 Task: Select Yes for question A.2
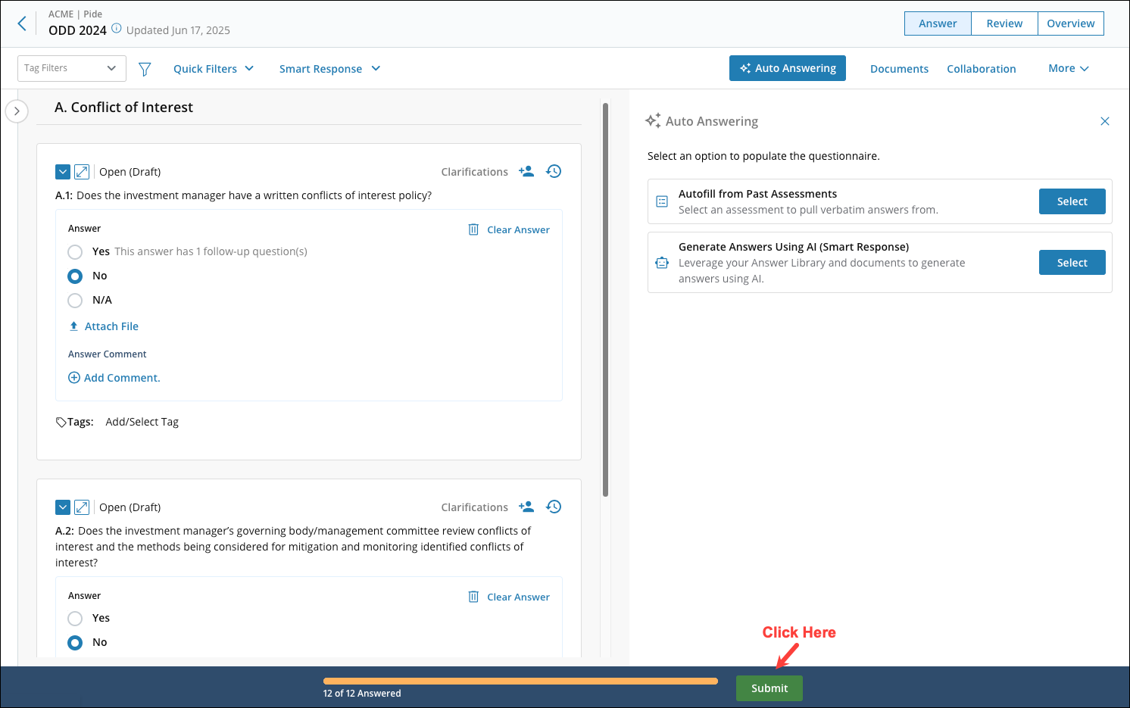tap(75, 618)
